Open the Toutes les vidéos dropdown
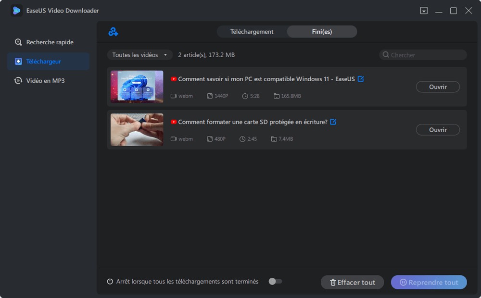 [139, 55]
